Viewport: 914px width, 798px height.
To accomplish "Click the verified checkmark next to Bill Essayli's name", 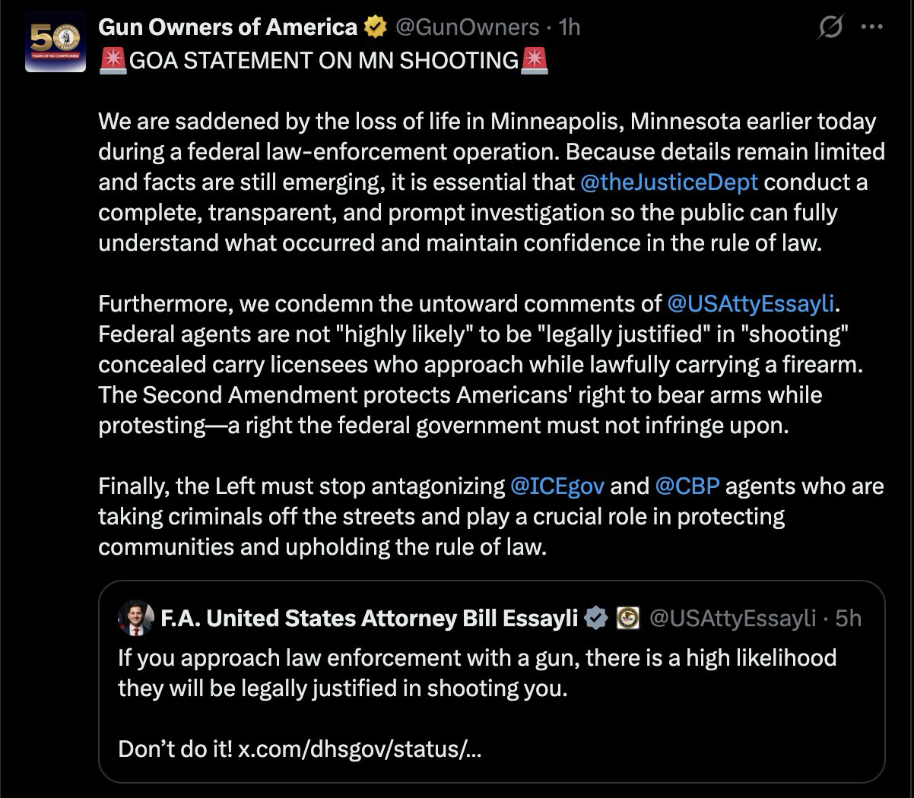I will [x=596, y=619].
